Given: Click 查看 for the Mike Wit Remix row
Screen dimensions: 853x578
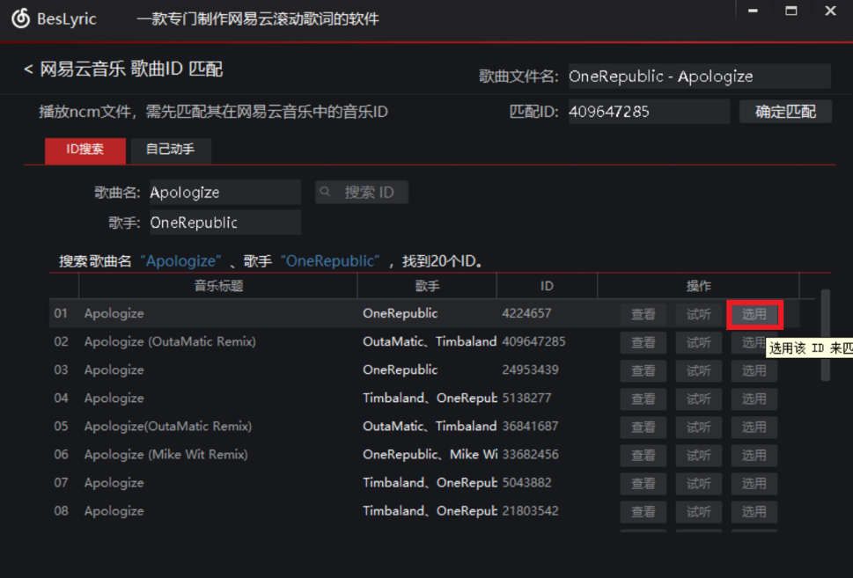Looking at the screenshot, I should (x=643, y=455).
